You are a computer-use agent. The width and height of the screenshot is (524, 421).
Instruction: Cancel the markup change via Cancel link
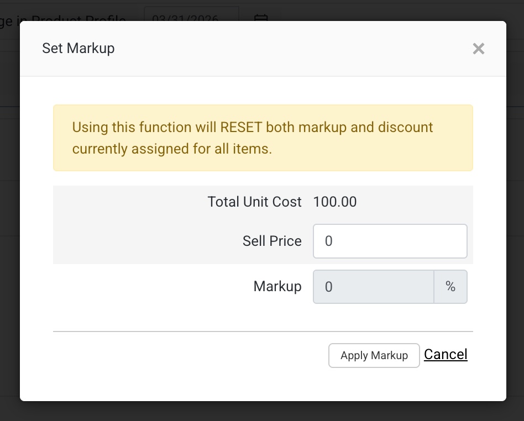pyautogui.click(x=446, y=354)
